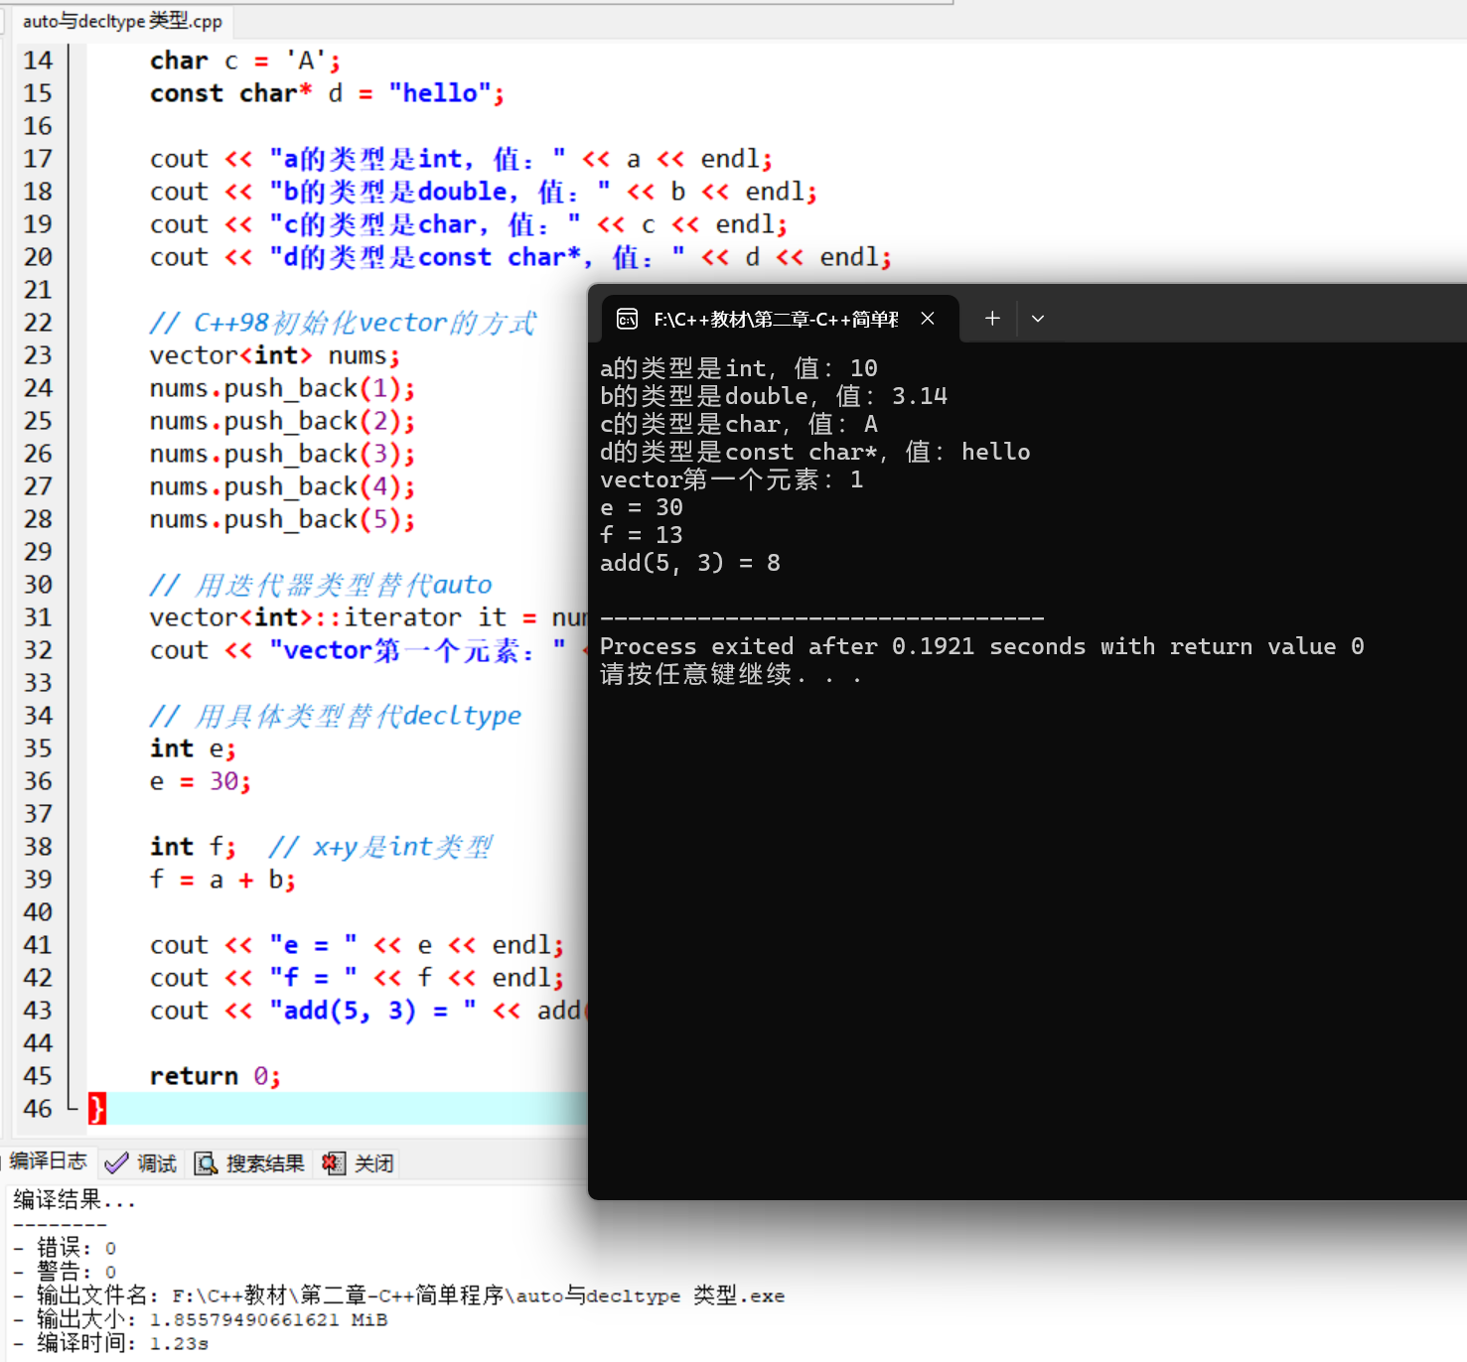The height and width of the screenshot is (1362, 1467).
Task: Click terminal output 'e = 30'
Action: 642,507
